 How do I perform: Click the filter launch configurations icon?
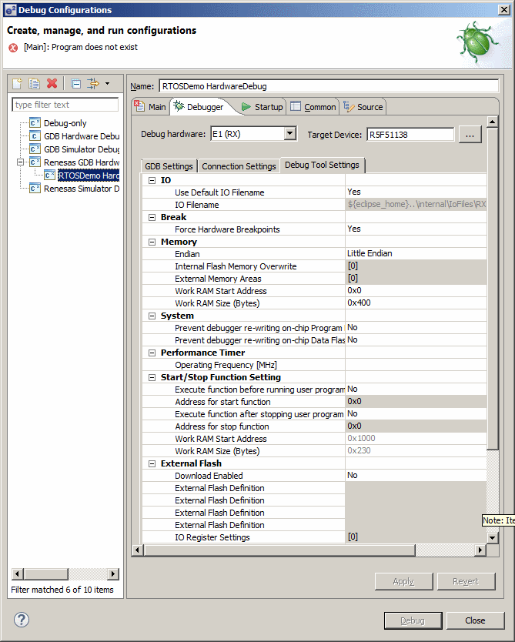point(94,83)
